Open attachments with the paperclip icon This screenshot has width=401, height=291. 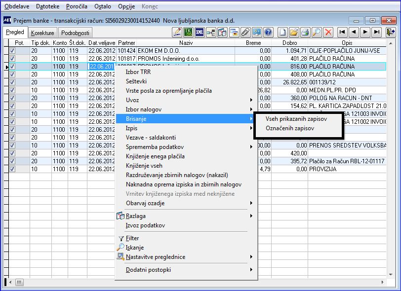tap(245, 33)
